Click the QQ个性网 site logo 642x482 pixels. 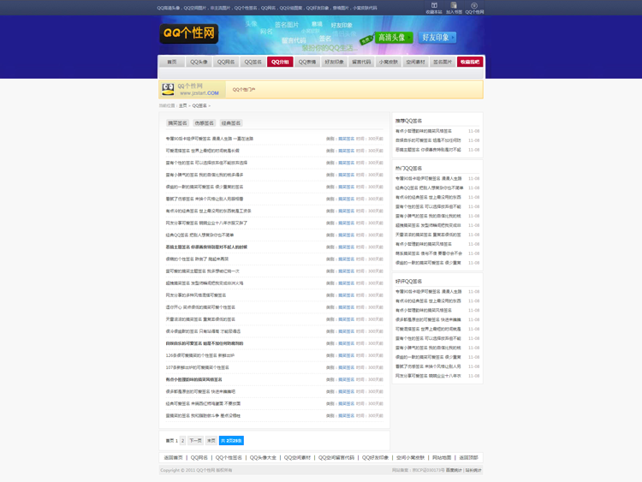[x=189, y=33]
